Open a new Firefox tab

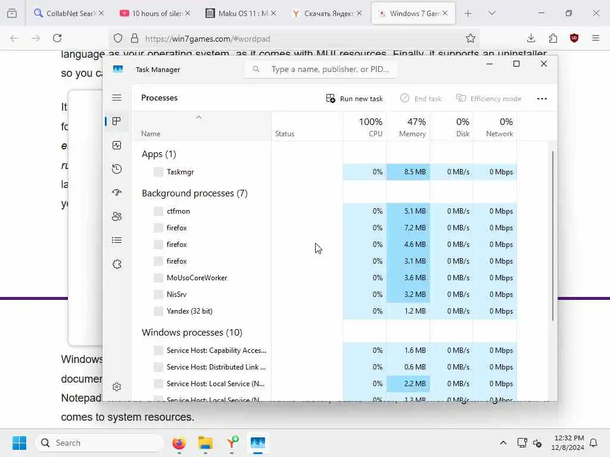point(468,13)
